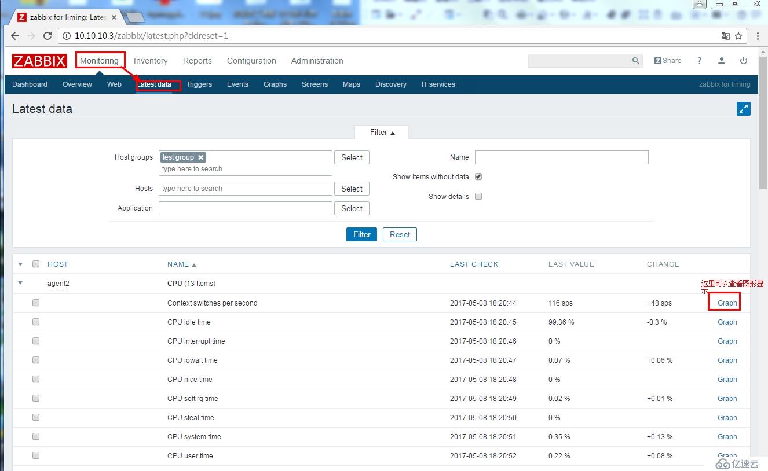
Task: Open the Inventory menu
Action: click(151, 61)
